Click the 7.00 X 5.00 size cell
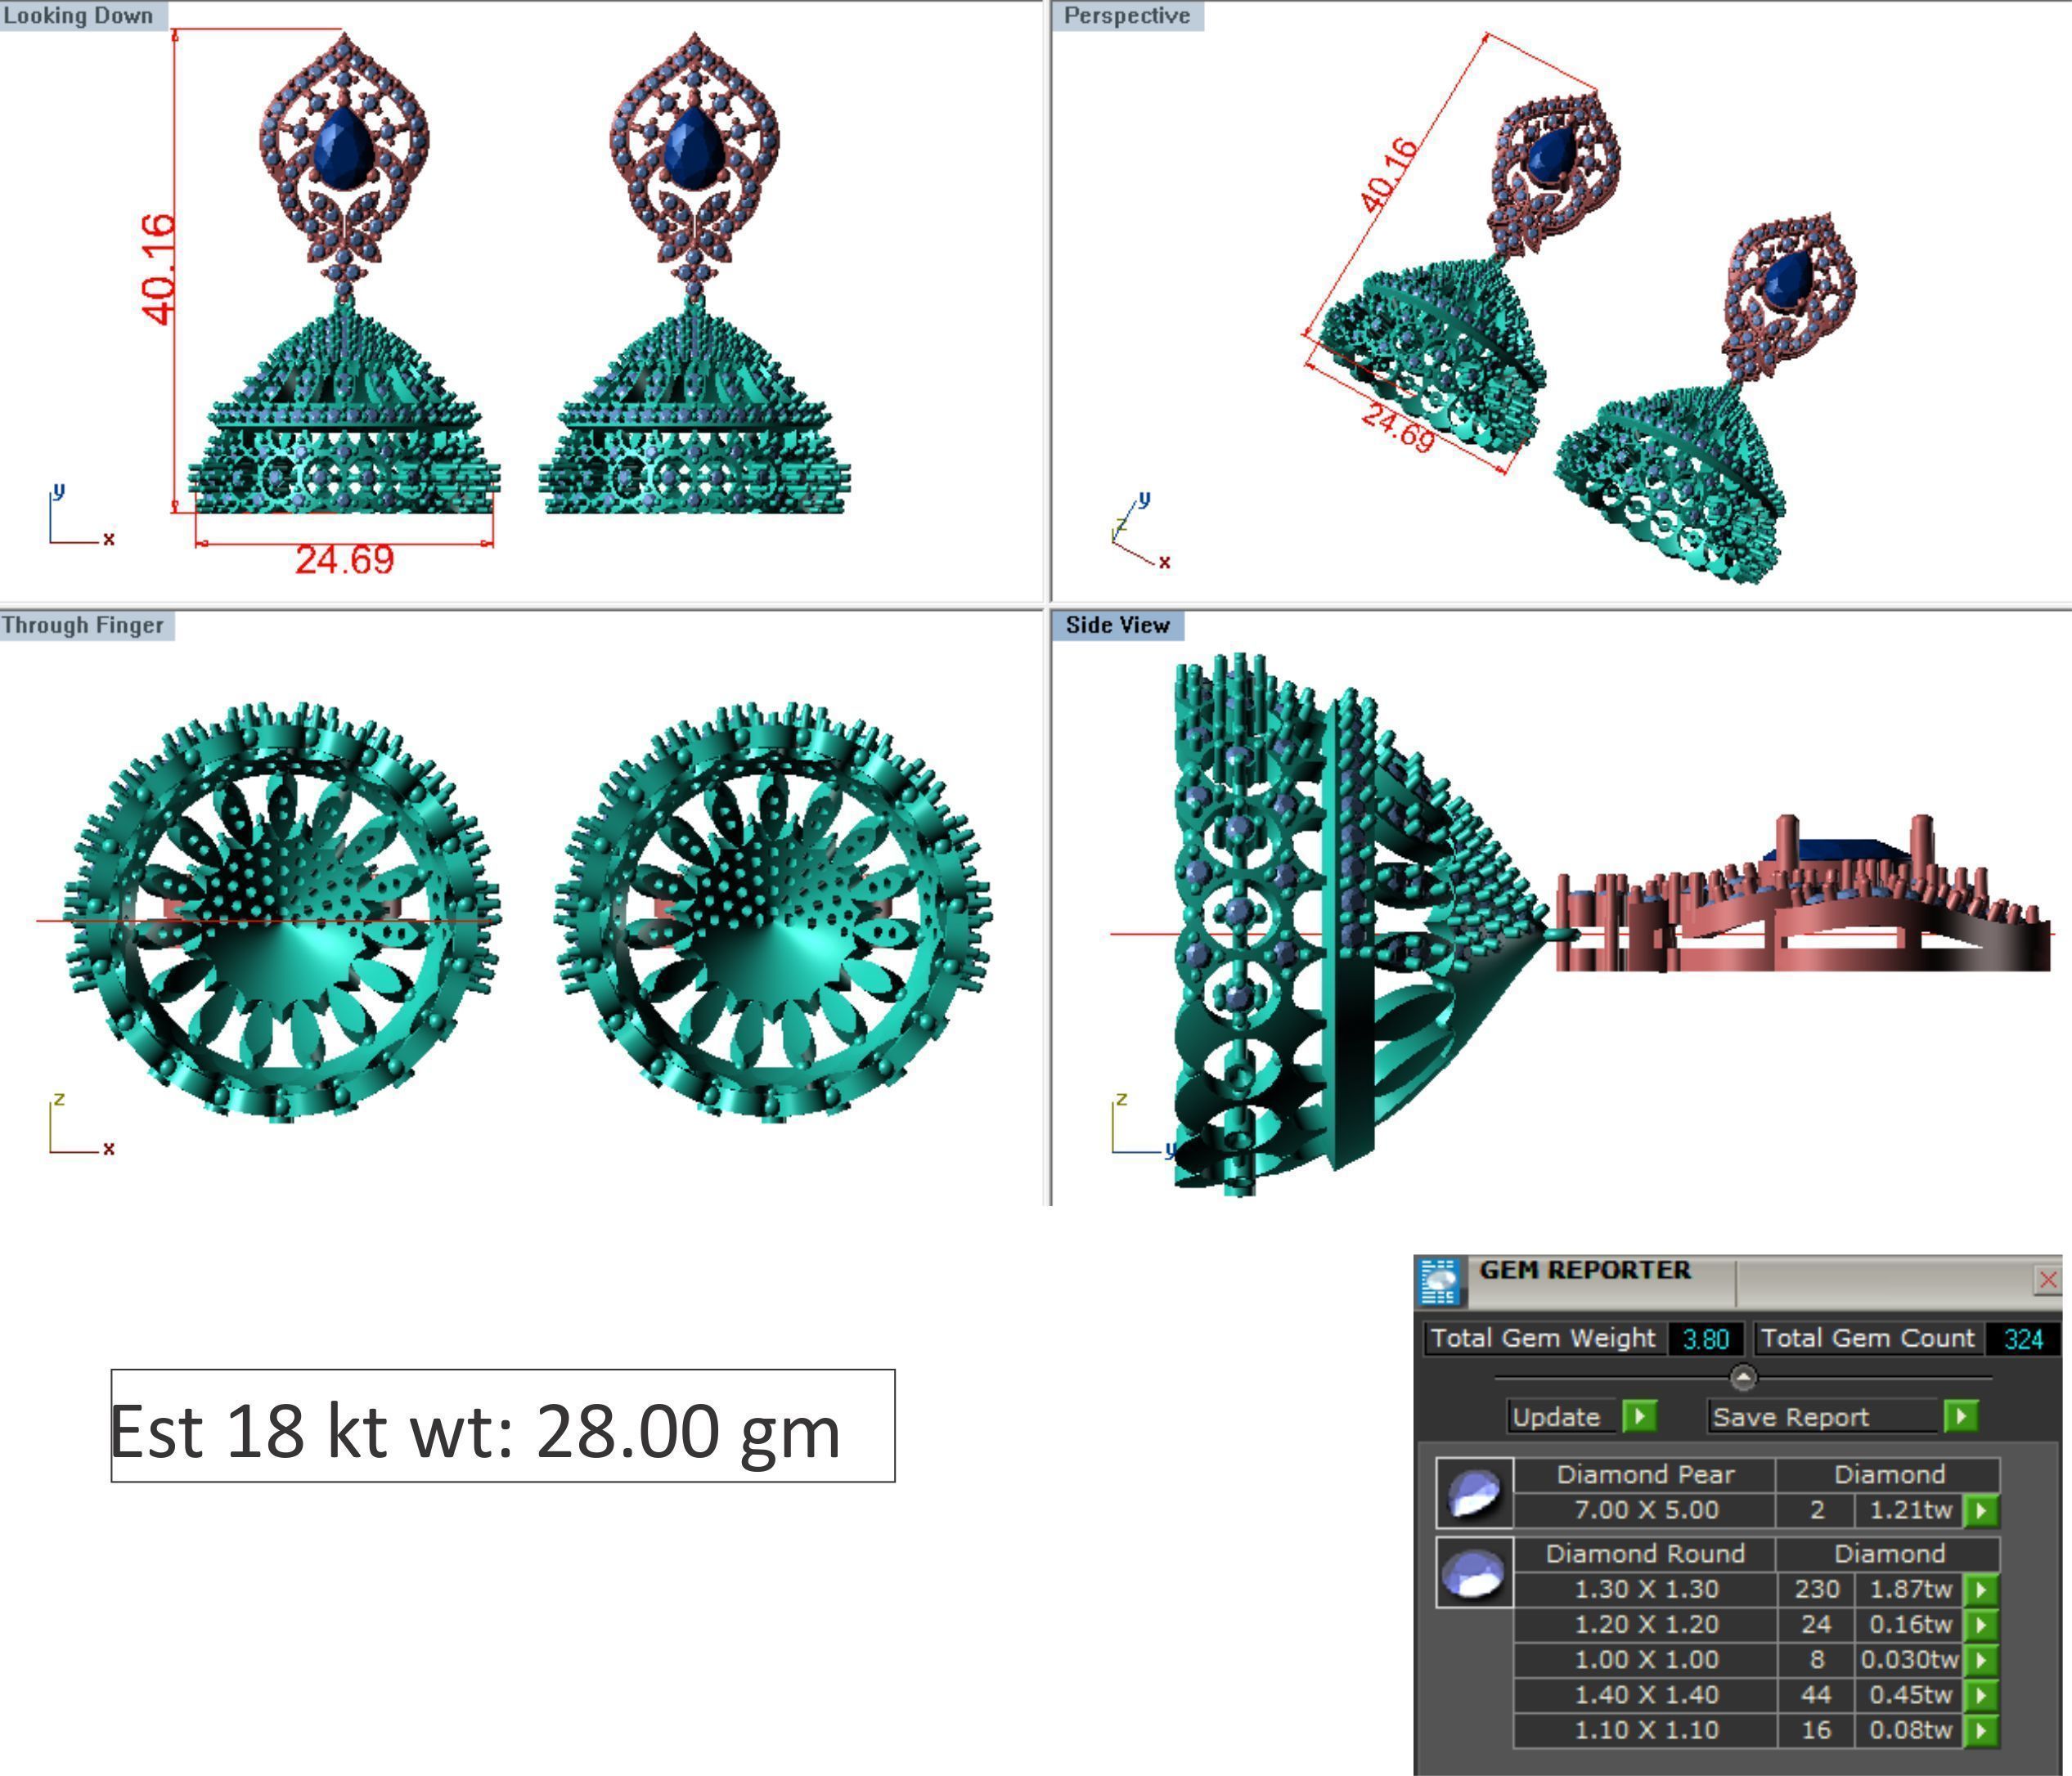2072x1776 pixels. (1645, 1509)
